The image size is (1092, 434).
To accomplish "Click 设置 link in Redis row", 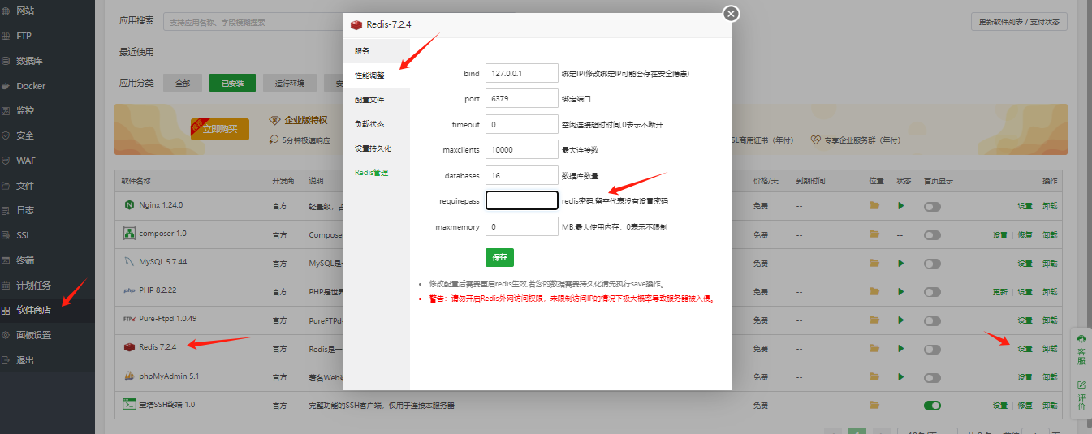I will 1025,349.
